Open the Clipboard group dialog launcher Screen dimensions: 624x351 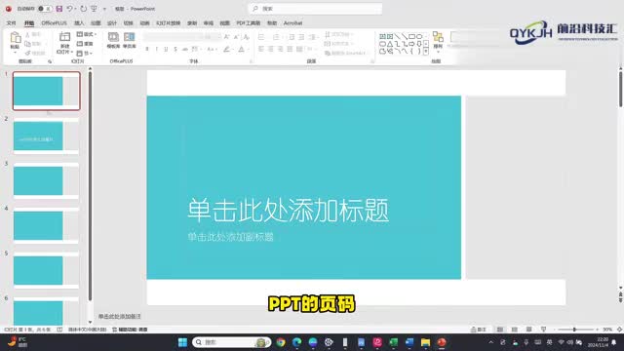pos(50,61)
